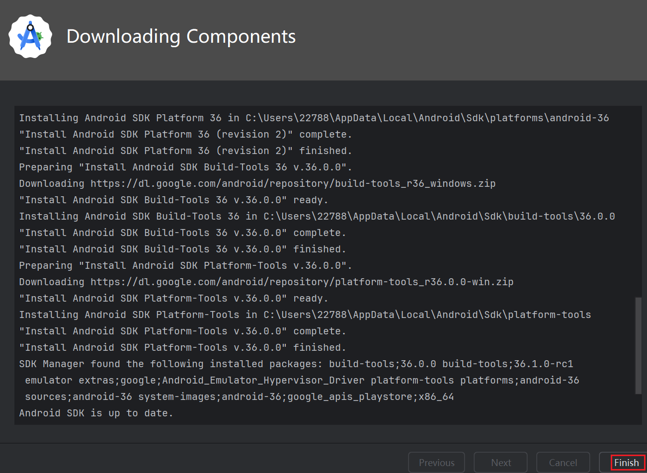
Task: Click the Android Studio logo icon
Action: pos(30,36)
